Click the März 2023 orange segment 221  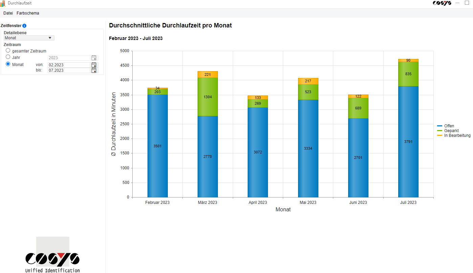pyautogui.click(x=208, y=75)
